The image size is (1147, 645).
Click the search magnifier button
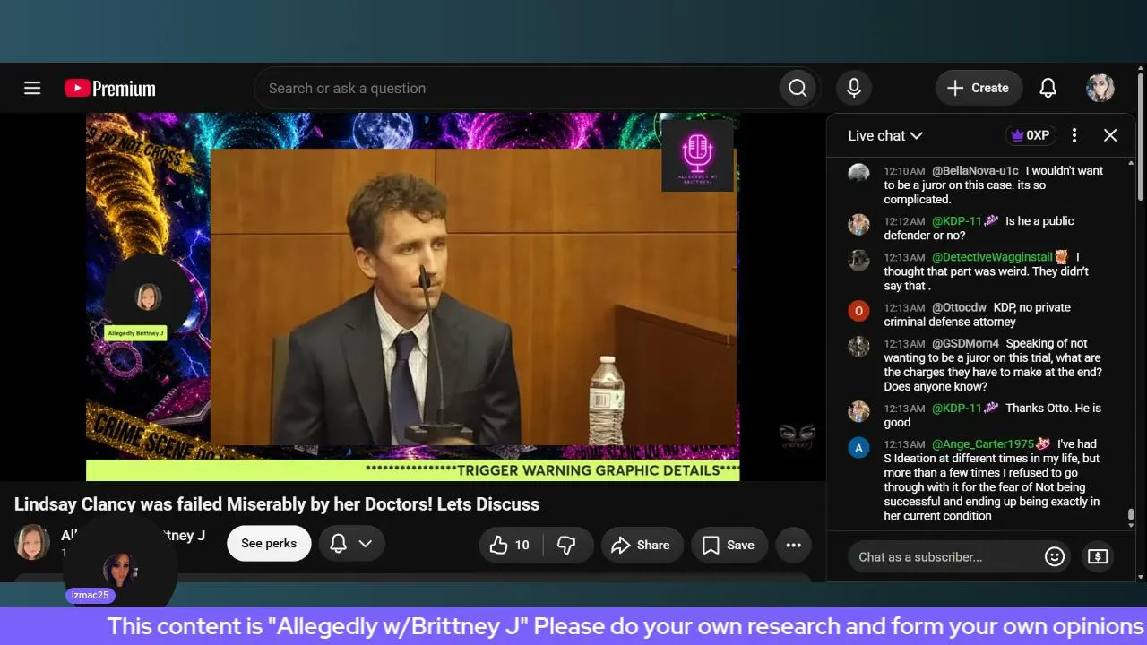798,88
